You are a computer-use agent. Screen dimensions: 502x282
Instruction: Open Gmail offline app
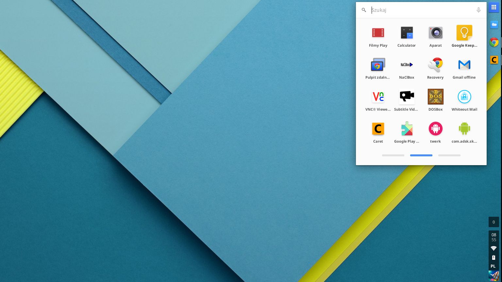pyautogui.click(x=464, y=65)
